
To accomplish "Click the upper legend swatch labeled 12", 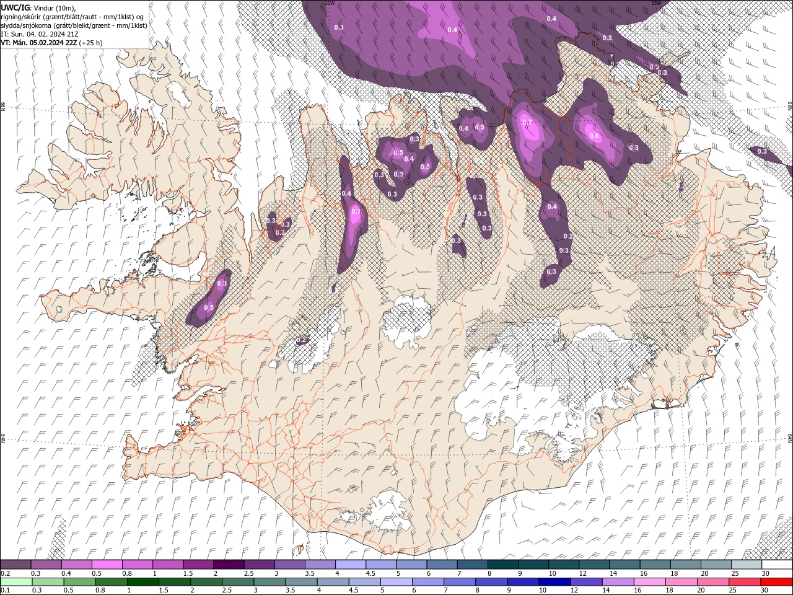I will pyautogui.click(x=594, y=564).
